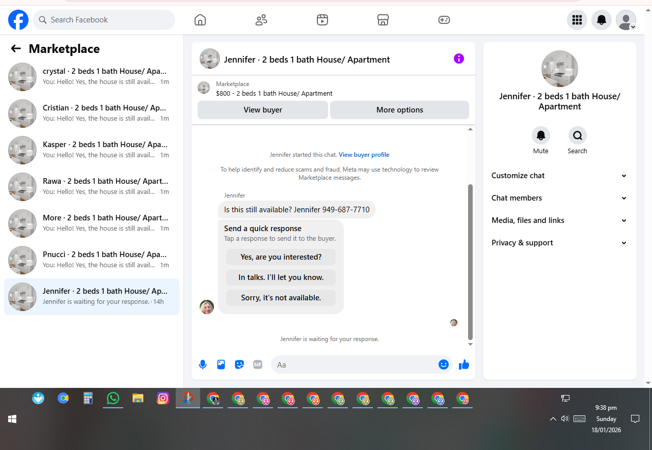
Task: Open the emoji picker in the message box
Action: click(443, 364)
